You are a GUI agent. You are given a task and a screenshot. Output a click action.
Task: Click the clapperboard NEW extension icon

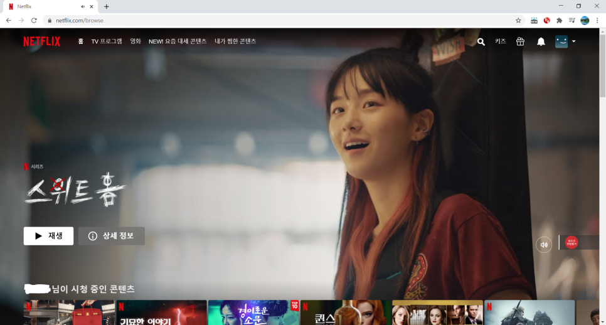(534, 21)
